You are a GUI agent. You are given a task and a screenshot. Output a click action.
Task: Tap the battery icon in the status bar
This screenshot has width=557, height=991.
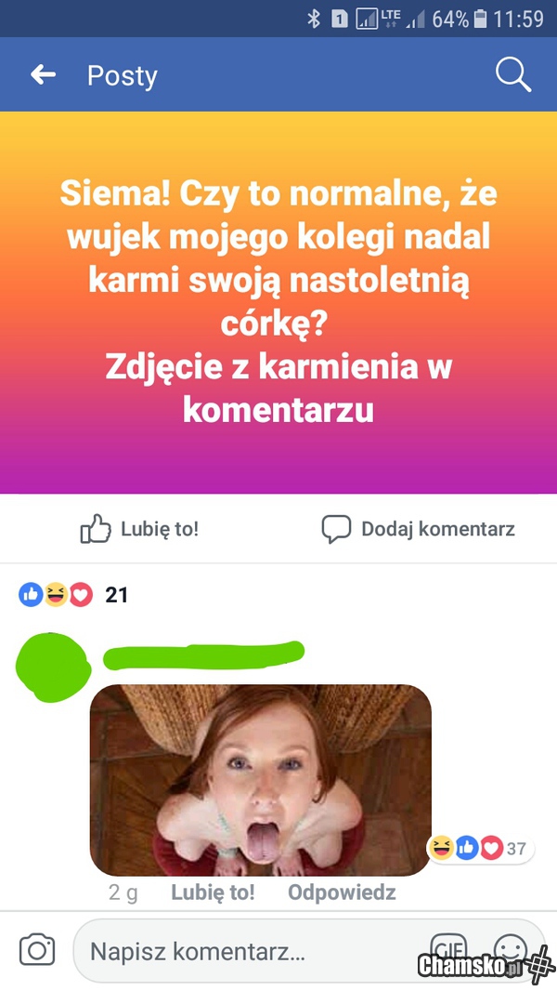481,19
